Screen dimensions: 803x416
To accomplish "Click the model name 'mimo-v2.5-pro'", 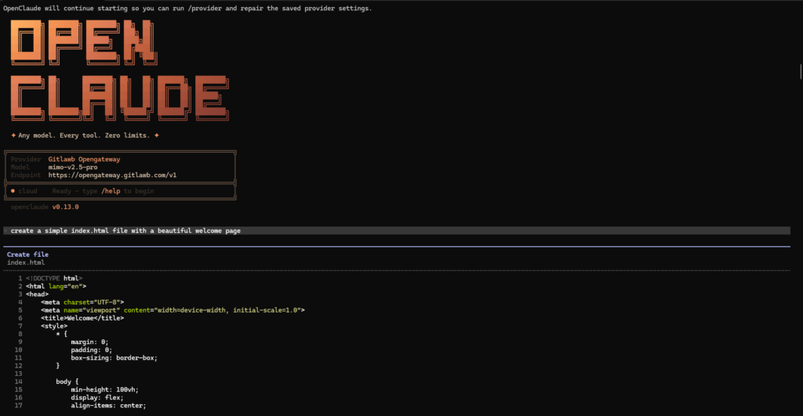I will pyautogui.click(x=73, y=167).
